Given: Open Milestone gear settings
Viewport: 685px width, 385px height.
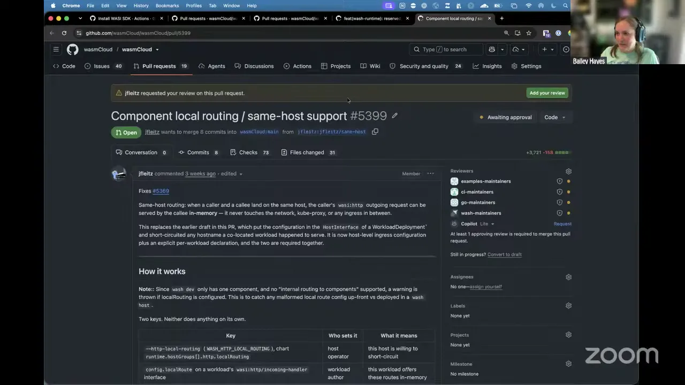Looking at the screenshot, I should [568, 364].
